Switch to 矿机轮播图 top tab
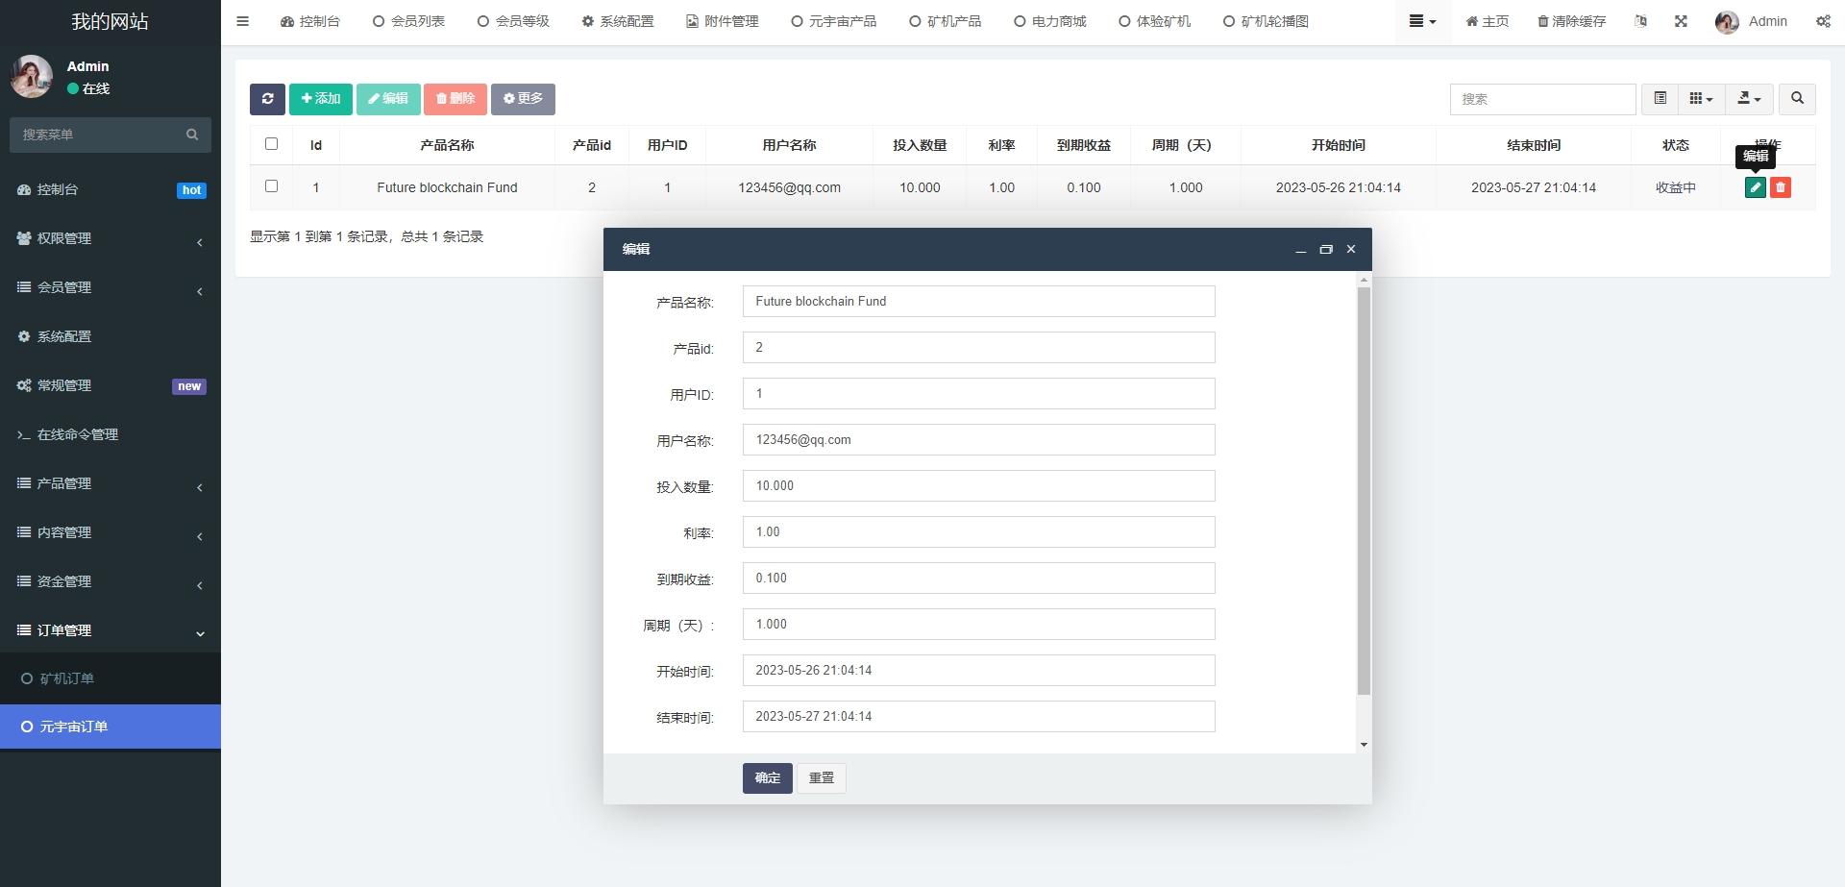This screenshot has height=887, width=1845. click(x=1266, y=21)
